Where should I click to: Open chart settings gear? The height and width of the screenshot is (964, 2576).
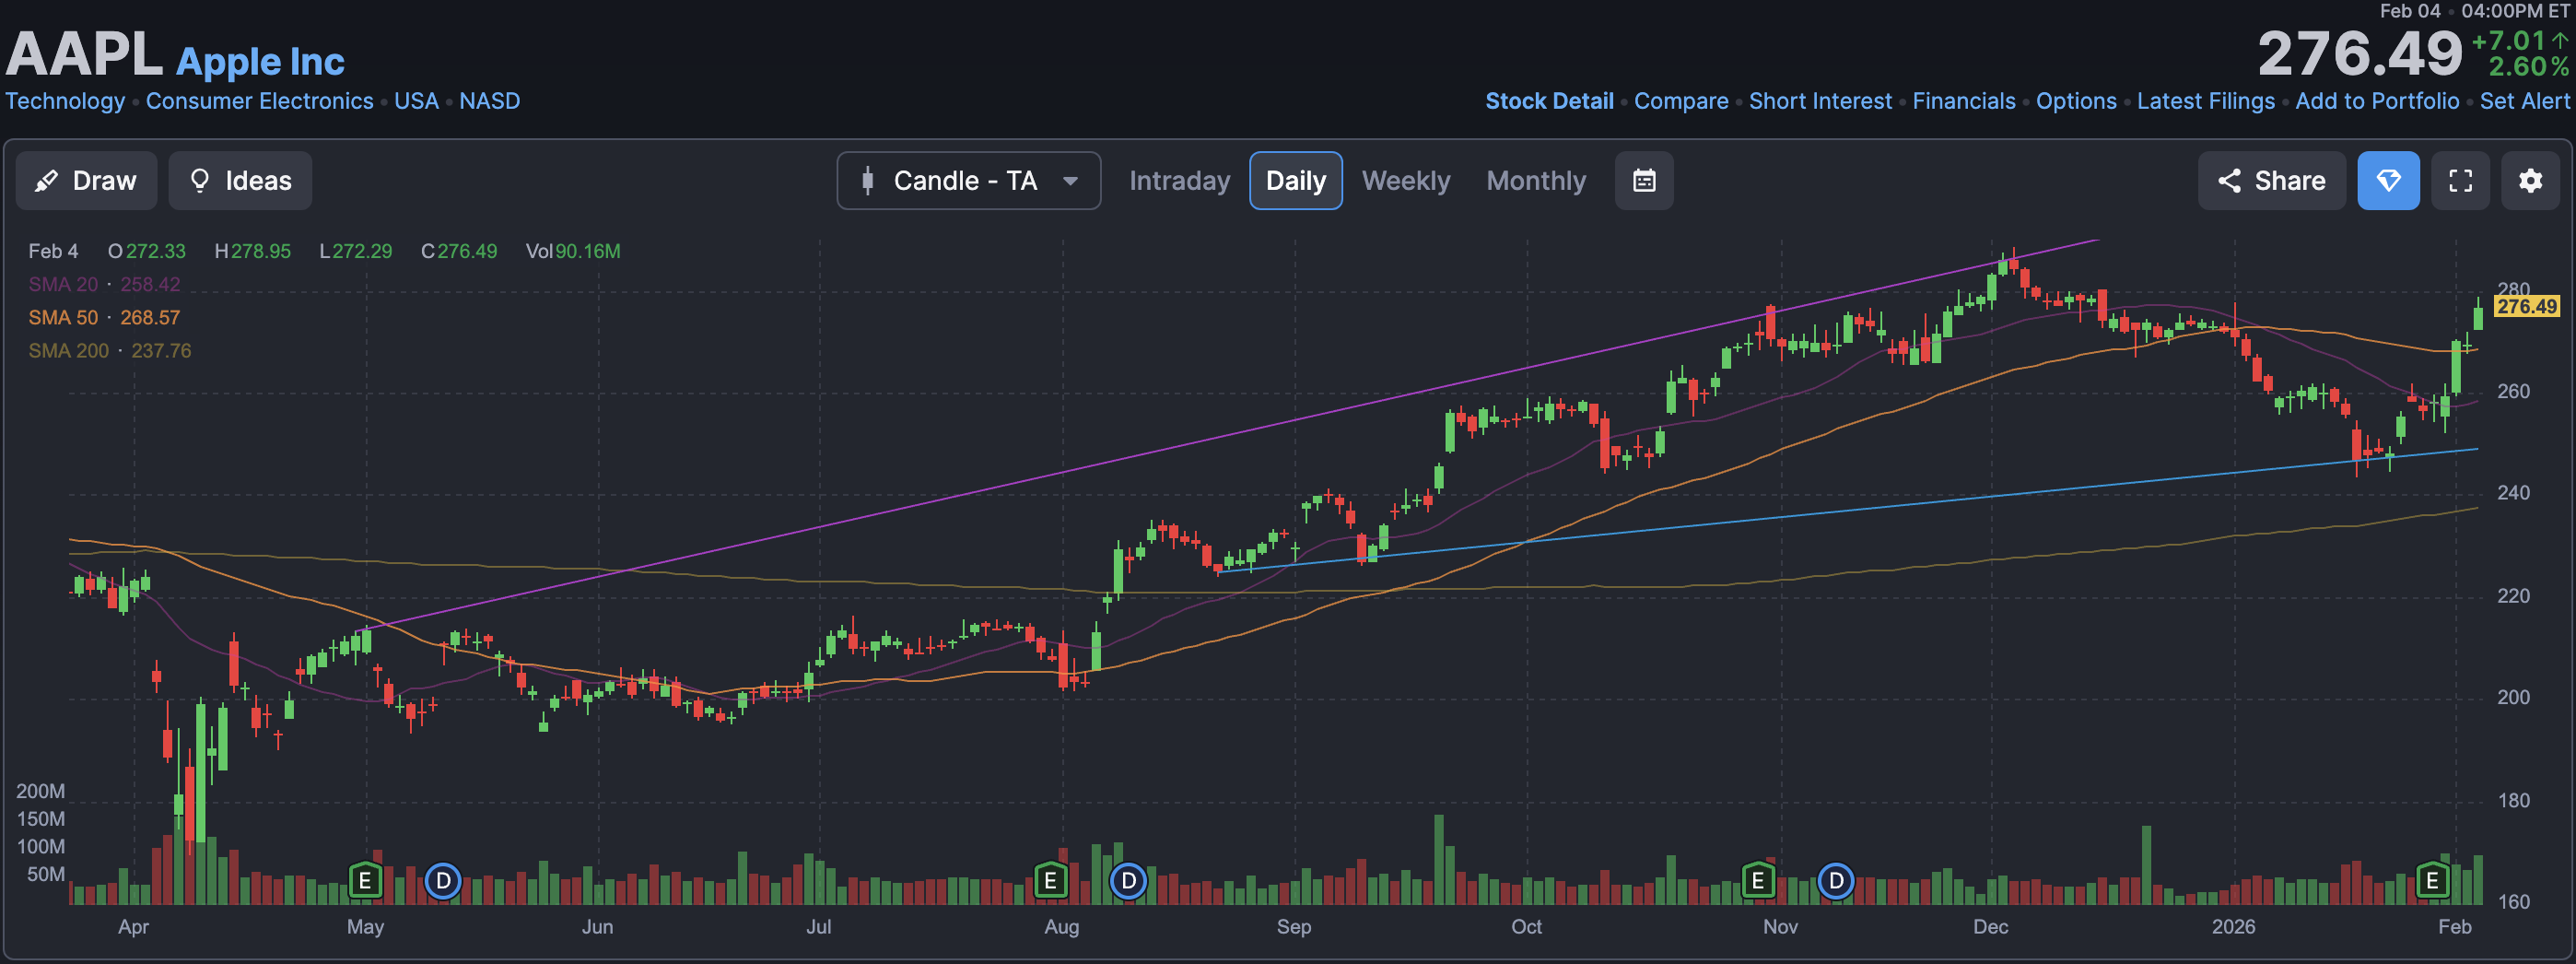(x=2530, y=181)
